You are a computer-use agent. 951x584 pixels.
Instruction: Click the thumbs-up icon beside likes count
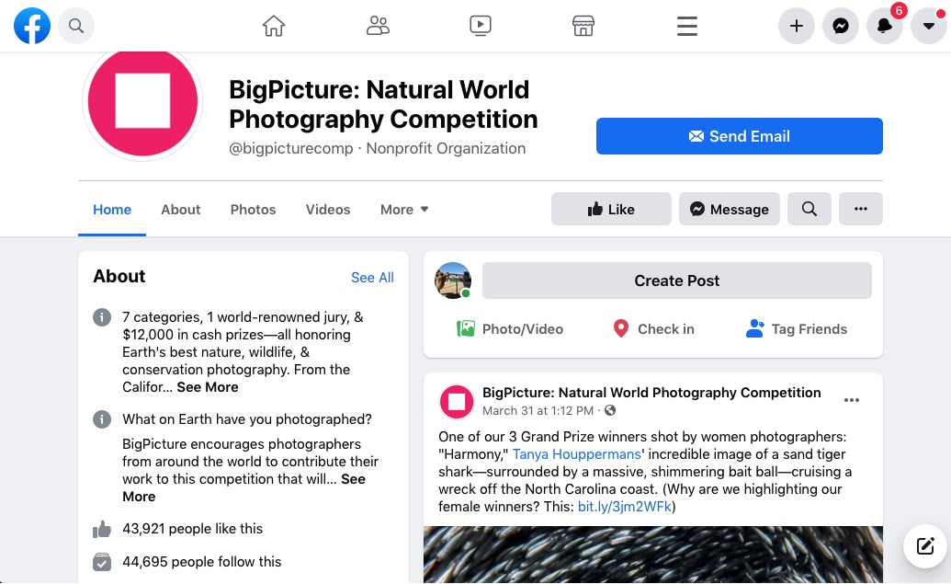point(102,529)
